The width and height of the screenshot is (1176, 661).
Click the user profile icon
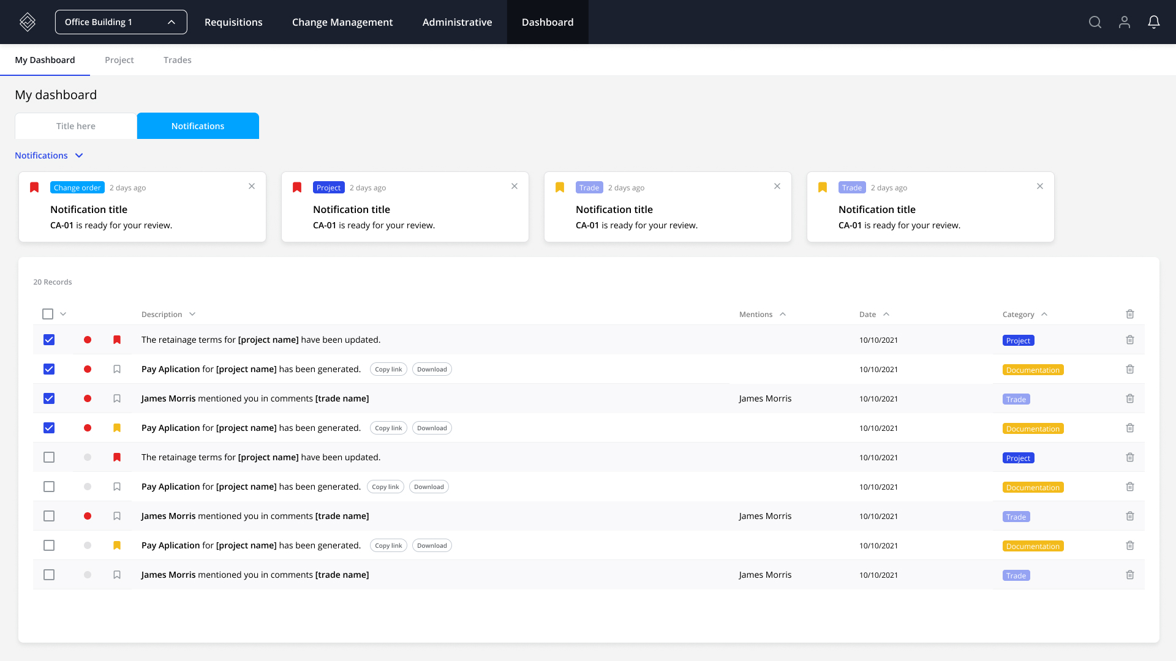1125,22
